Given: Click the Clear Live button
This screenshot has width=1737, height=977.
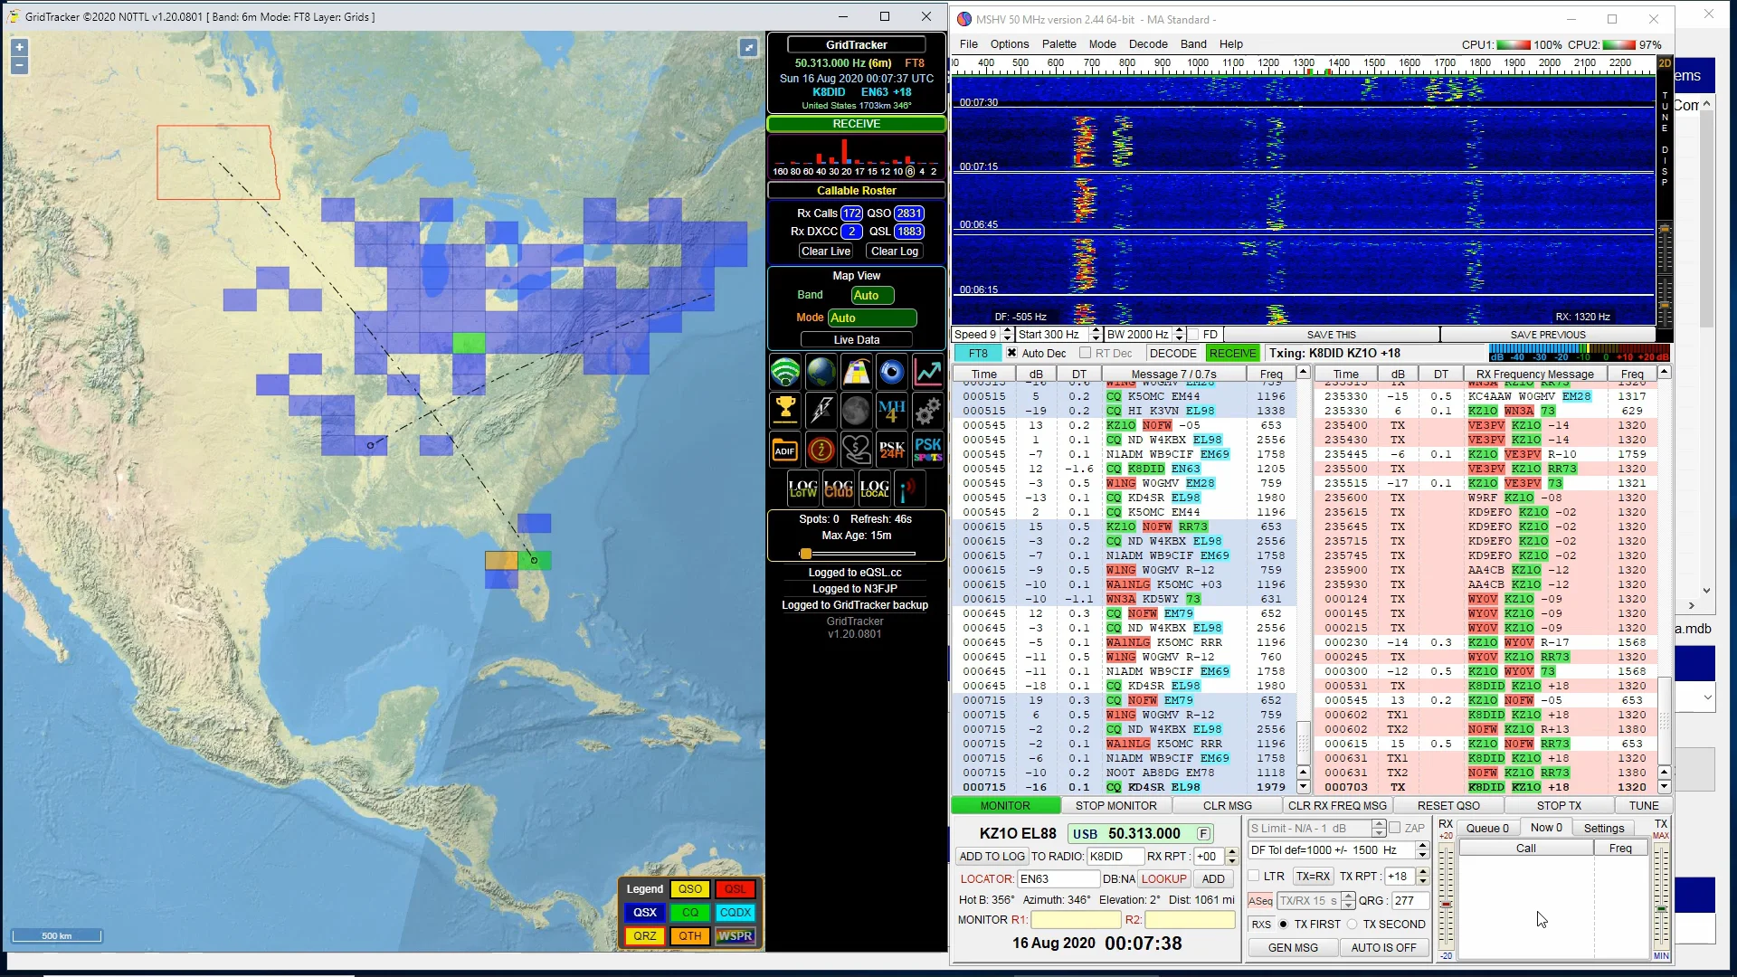Looking at the screenshot, I should click(x=825, y=251).
